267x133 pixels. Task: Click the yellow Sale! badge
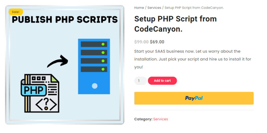click(x=16, y=12)
